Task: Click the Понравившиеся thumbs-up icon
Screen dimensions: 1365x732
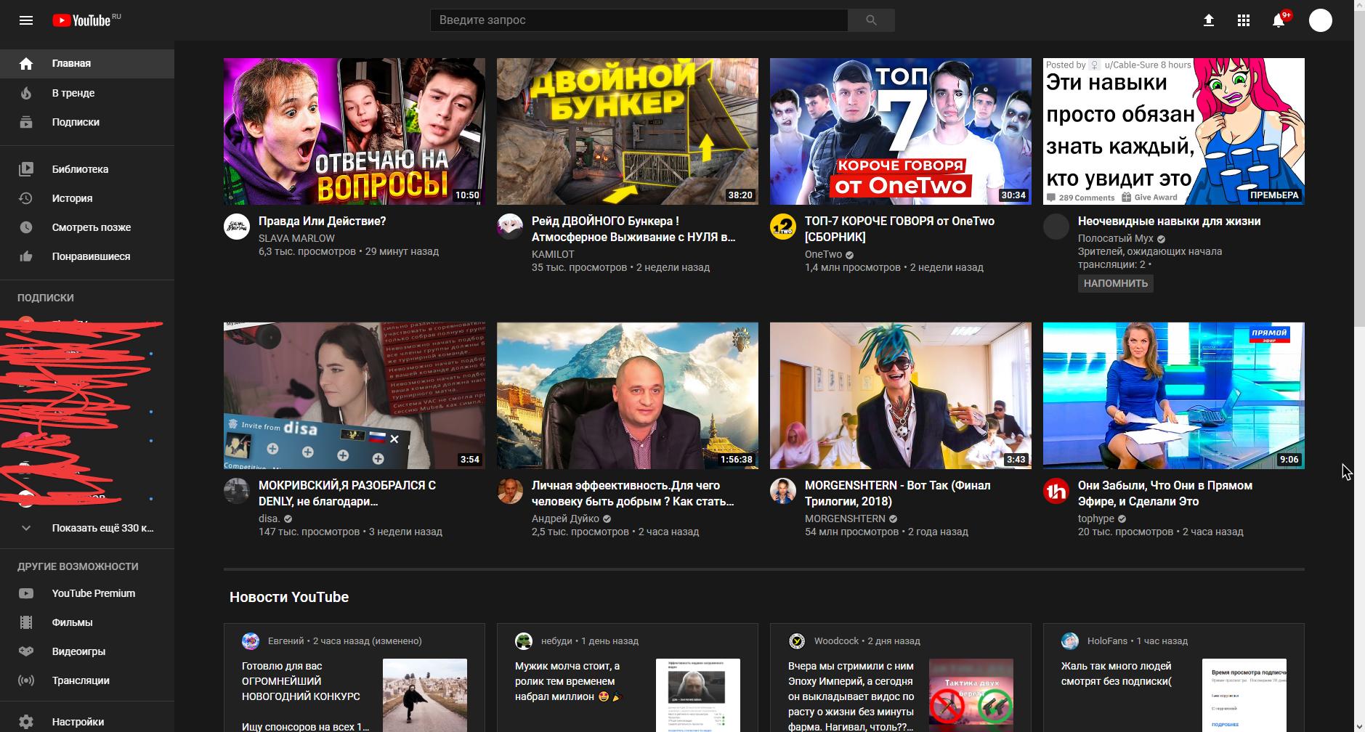Action: 26,256
